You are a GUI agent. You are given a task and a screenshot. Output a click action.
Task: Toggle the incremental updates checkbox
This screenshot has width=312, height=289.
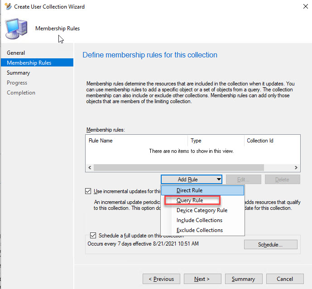coord(88,191)
